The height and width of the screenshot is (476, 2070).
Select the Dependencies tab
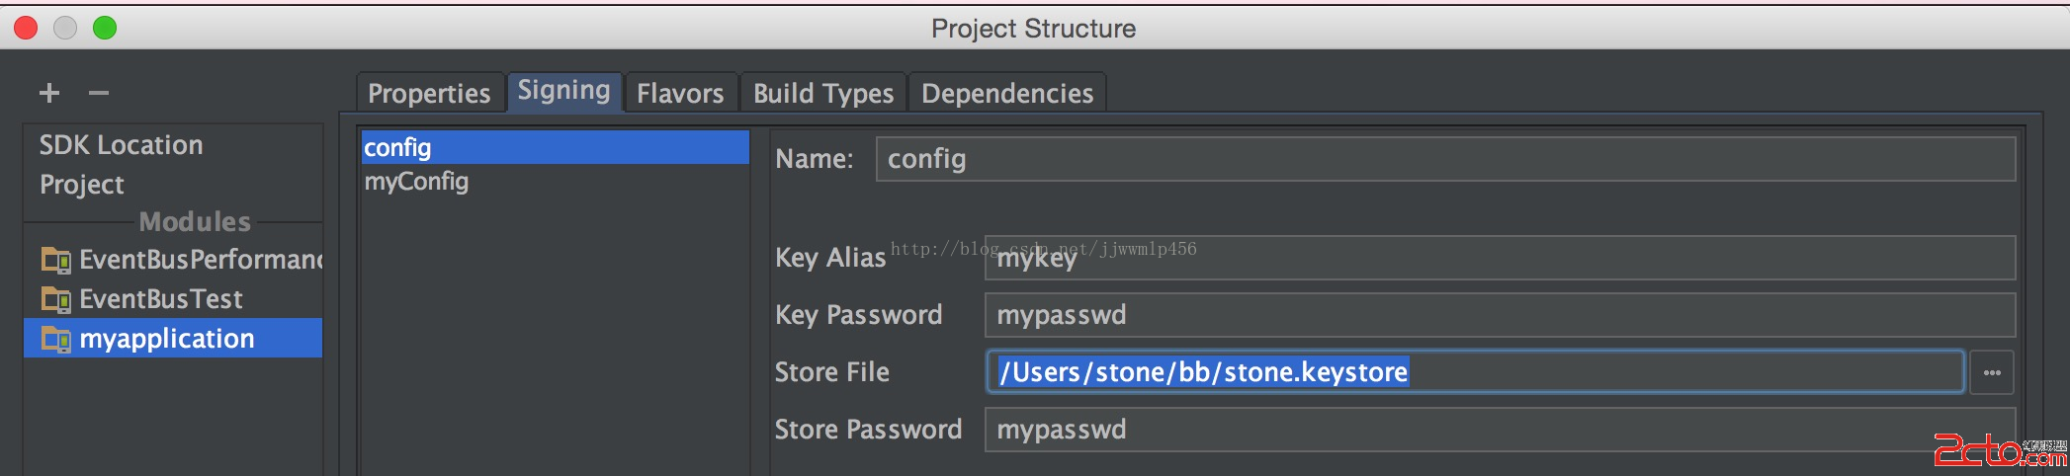pos(1006,94)
